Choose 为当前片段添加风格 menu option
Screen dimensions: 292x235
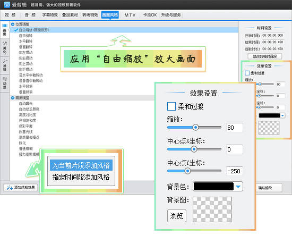coord(81,165)
